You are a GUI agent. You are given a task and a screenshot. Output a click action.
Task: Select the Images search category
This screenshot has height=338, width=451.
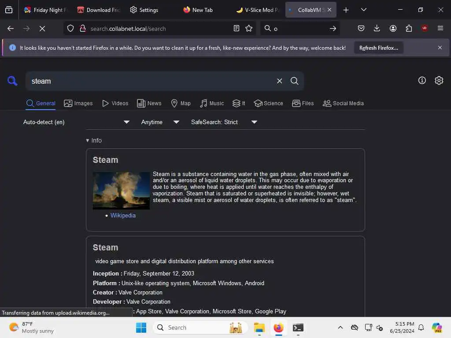point(78,103)
